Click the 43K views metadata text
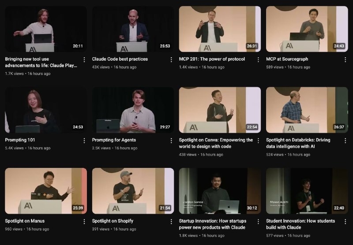 [101, 67]
